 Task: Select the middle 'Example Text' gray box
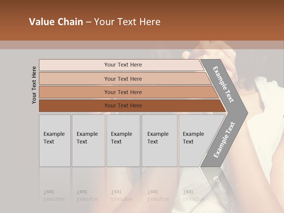(123, 141)
